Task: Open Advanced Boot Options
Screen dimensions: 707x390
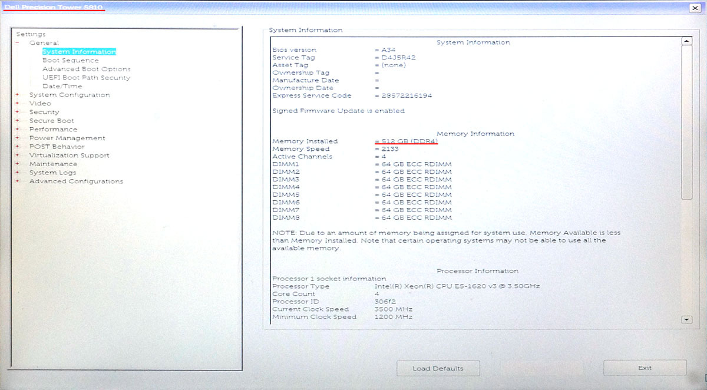Action: tap(87, 69)
